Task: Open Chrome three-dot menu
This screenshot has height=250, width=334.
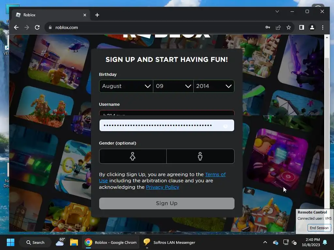Action: [x=323, y=27]
